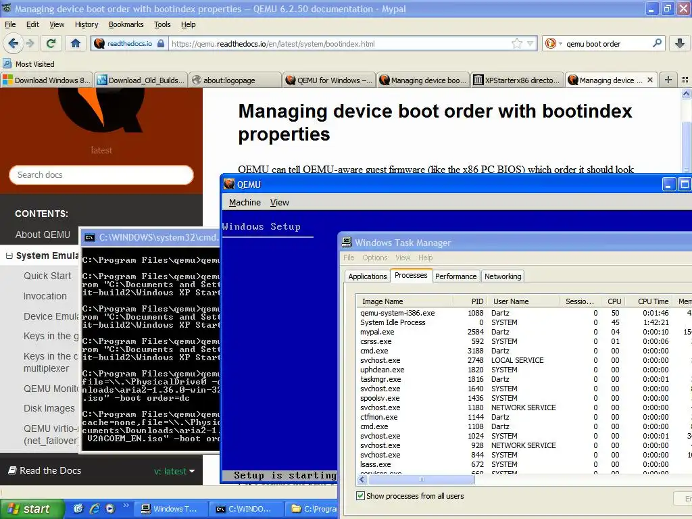692x519 pixels.
Task: Switch to Performance tab in Task Manager
Action: click(456, 276)
